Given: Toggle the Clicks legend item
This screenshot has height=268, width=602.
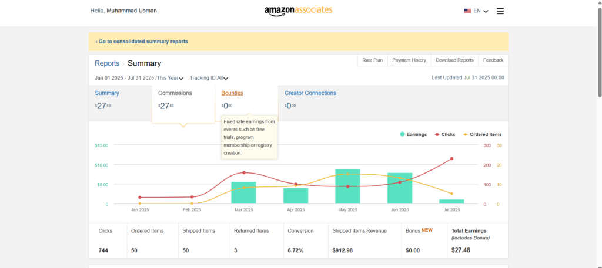Looking at the screenshot, I should (x=444, y=134).
